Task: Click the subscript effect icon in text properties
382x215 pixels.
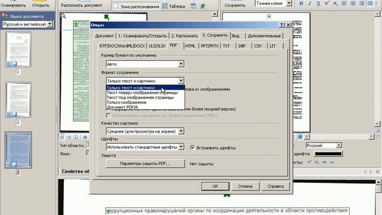Action: pyautogui.click(x=316, y=162)
